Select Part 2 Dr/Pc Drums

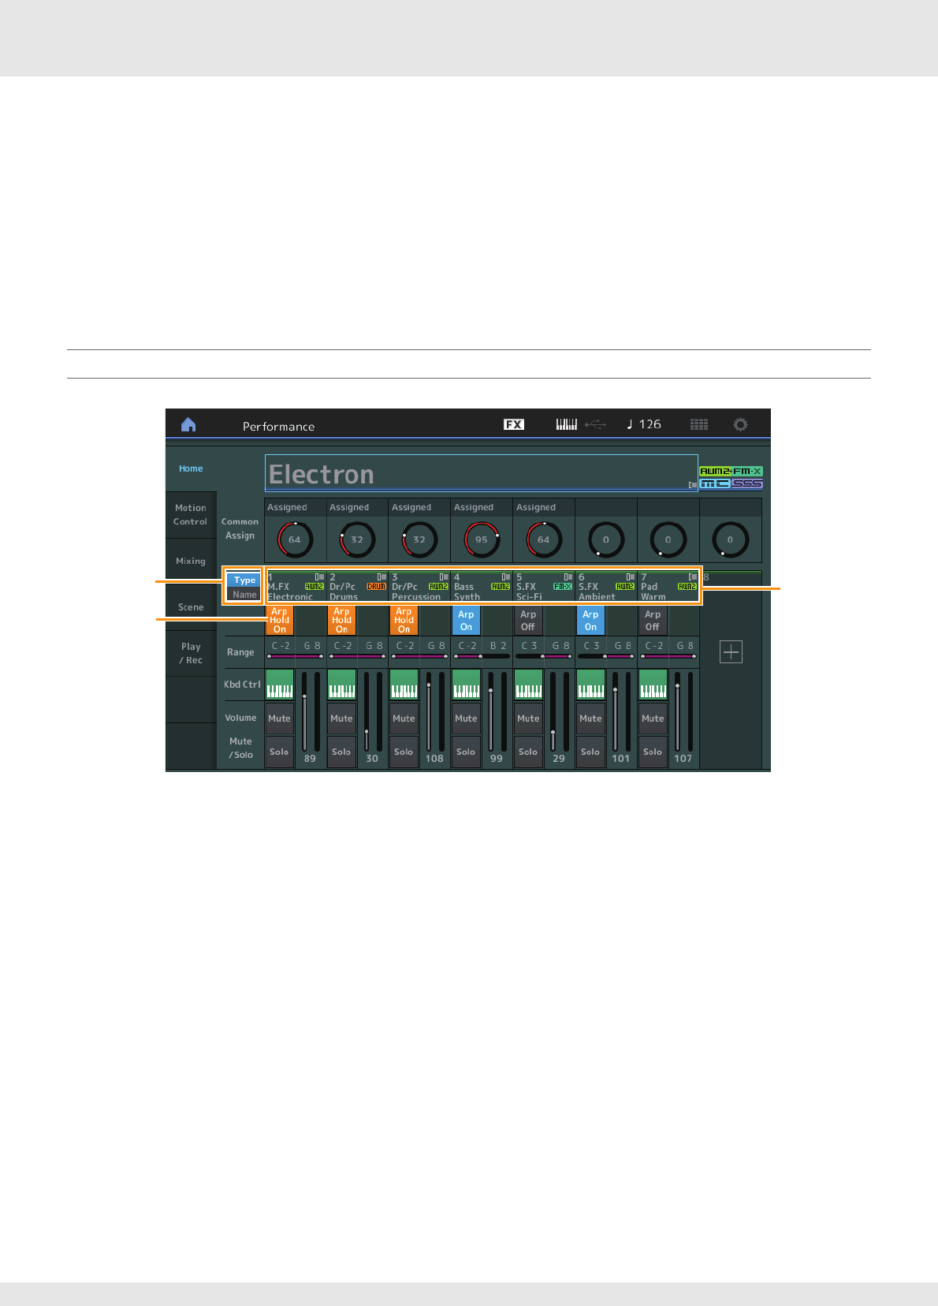click(358, 587)
